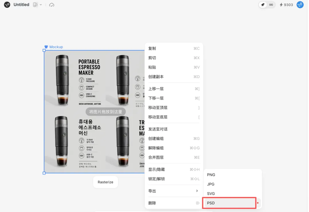309x212 pixels.
Task: Select PNG export format
Action: point(211,175)
